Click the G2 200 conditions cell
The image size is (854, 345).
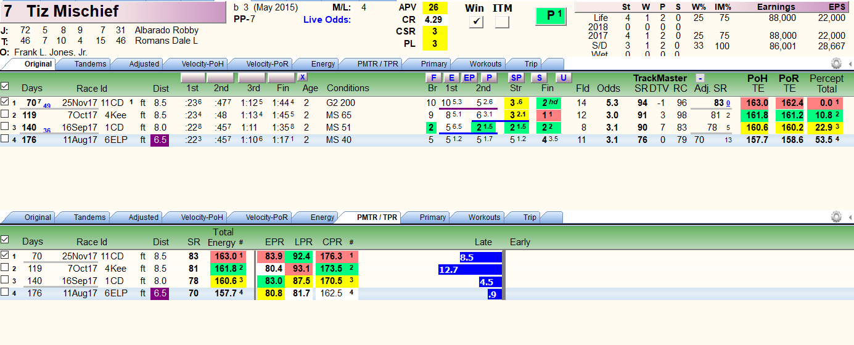coord(341,103)
